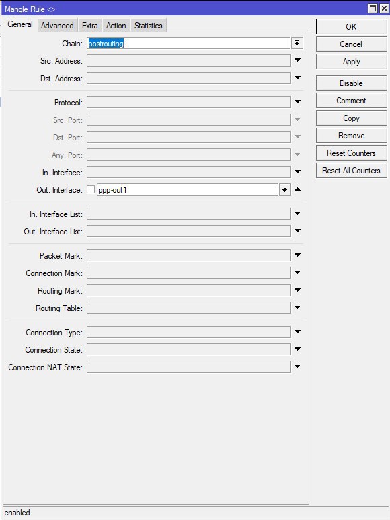This screenshot has width=390, height=520.
Task: Expand the Connection Type field
Action: (x=297, y=332)
